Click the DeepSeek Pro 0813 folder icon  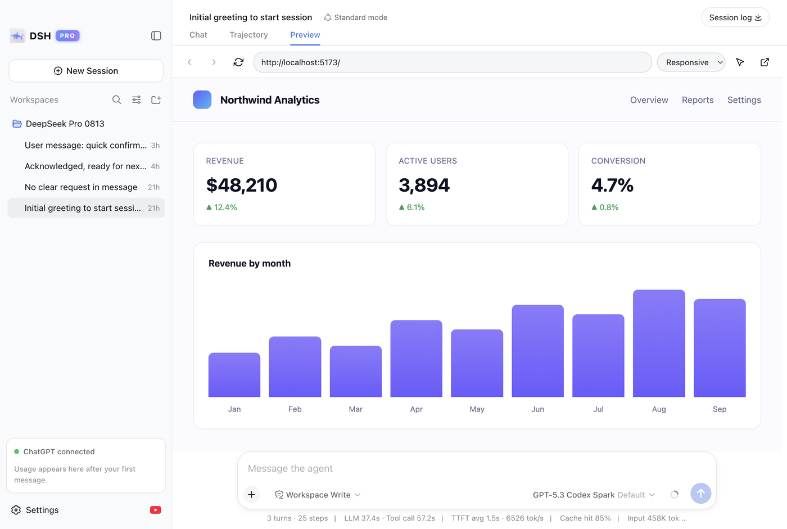click(x=17, y=124)
